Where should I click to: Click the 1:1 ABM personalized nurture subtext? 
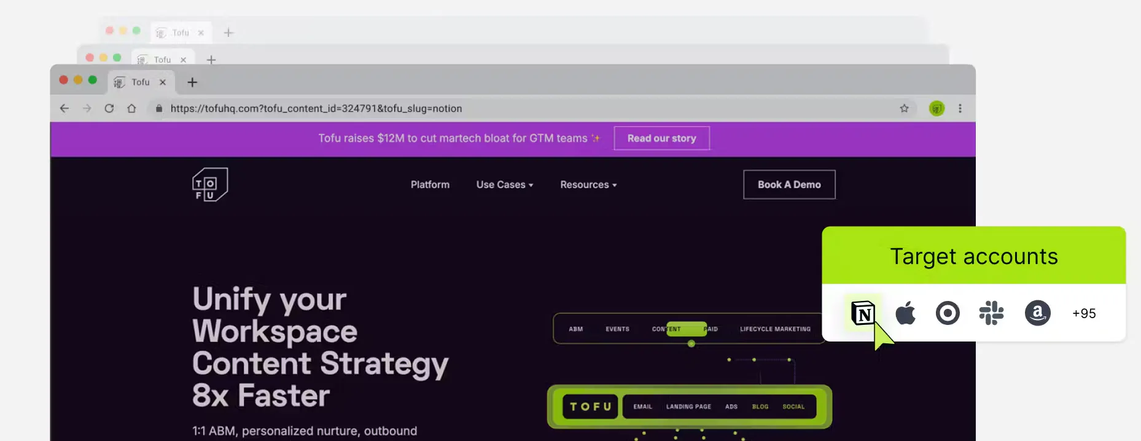[305, 431]
